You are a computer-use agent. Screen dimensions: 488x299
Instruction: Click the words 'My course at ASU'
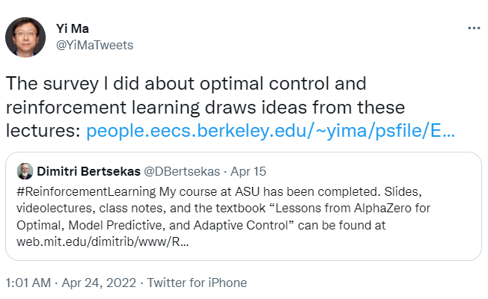pyautogui.click(x=204, y=190)
